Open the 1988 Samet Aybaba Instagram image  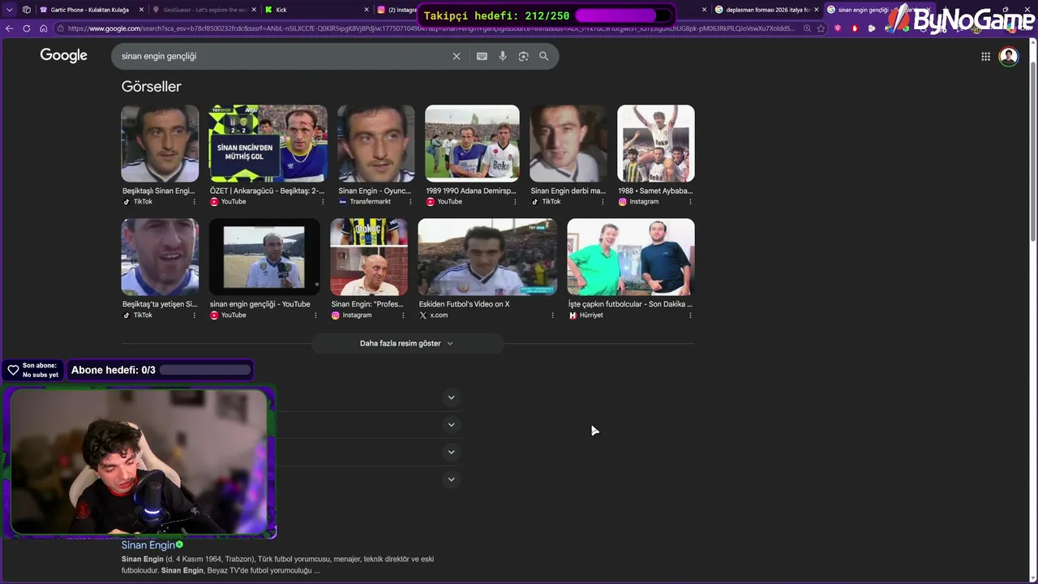tap(656, 144)
